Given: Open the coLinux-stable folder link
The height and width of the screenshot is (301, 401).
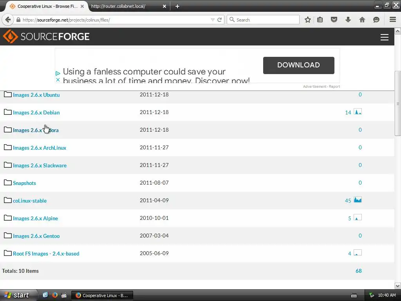Looking at the screenshot, I should pos(30,201).
